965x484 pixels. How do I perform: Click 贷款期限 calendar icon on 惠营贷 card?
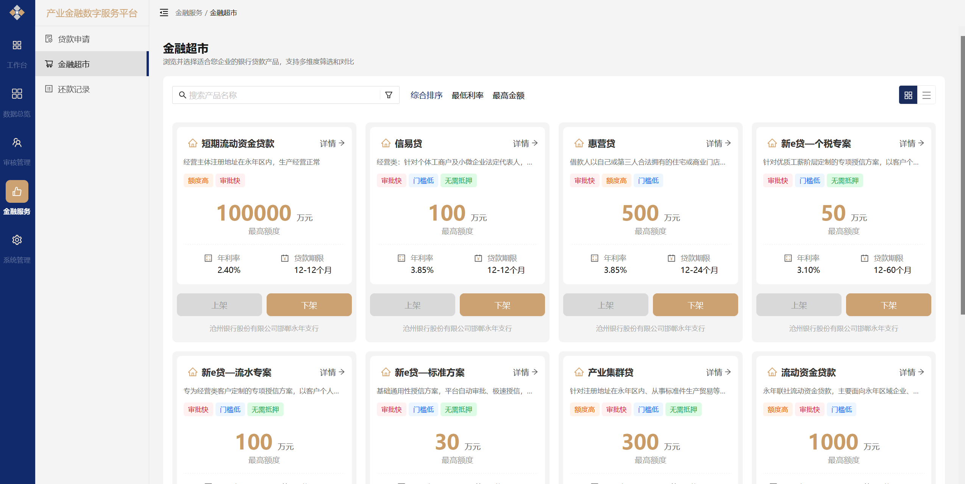click(x=671, y=258)
